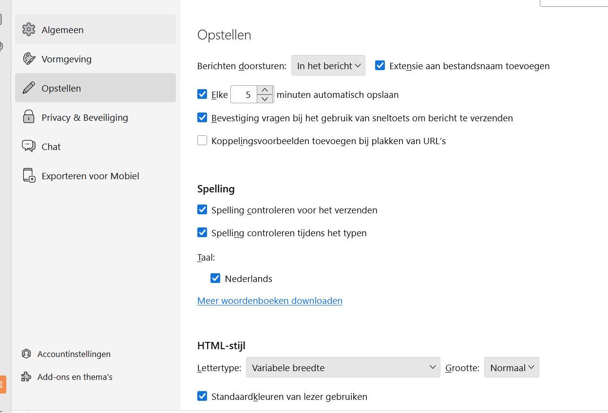608x413 pixels.
Task: Click the autosave minutes number field
Action: [x=244, y=95]
